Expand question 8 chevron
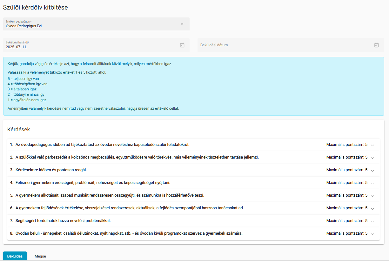Viewport: 389px width, 261px height. click(x=372, y=234)
